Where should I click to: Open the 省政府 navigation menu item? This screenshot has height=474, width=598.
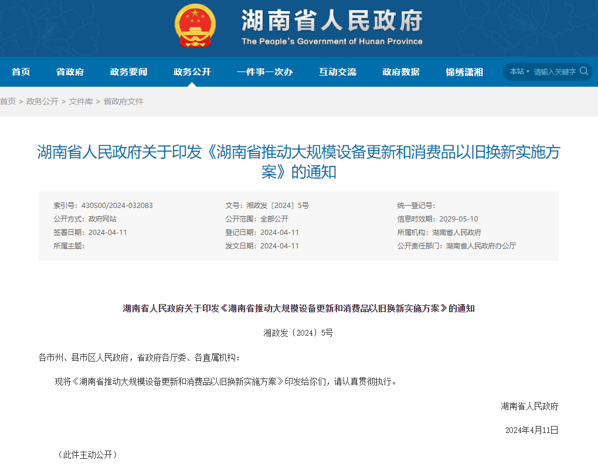coord(70,72)
